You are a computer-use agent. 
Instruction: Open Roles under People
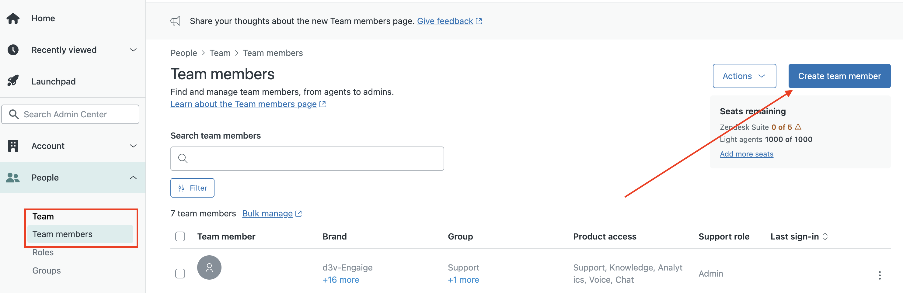(x=43, y=252)
